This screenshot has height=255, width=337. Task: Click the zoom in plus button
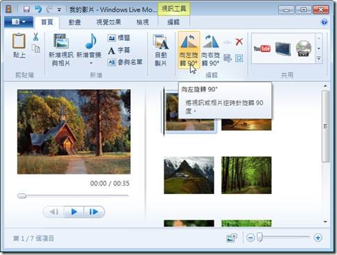click(x=318, y=238)
